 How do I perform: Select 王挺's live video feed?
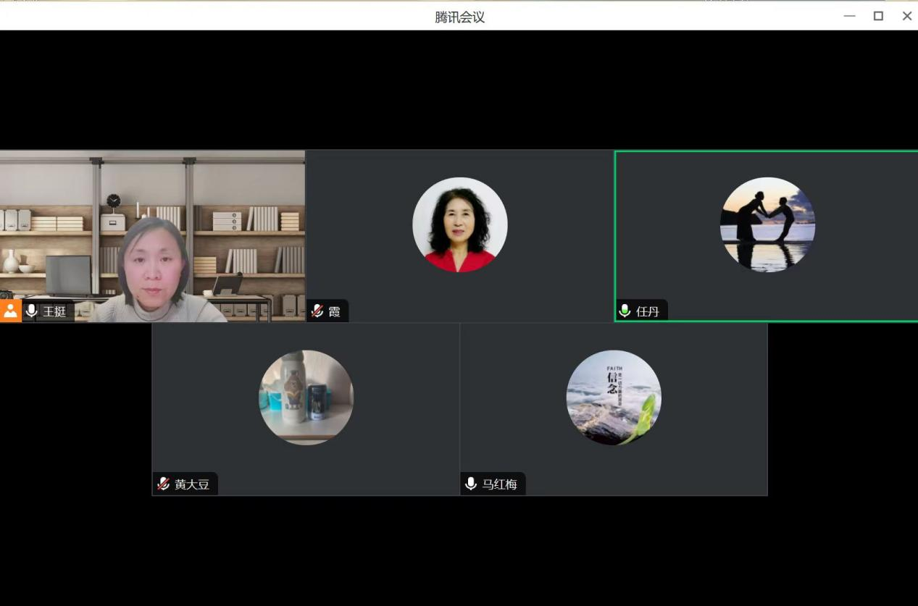[152, 232]
